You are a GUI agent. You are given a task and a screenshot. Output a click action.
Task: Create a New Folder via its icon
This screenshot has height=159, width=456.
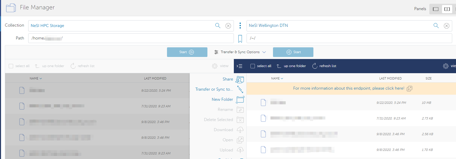240,100
